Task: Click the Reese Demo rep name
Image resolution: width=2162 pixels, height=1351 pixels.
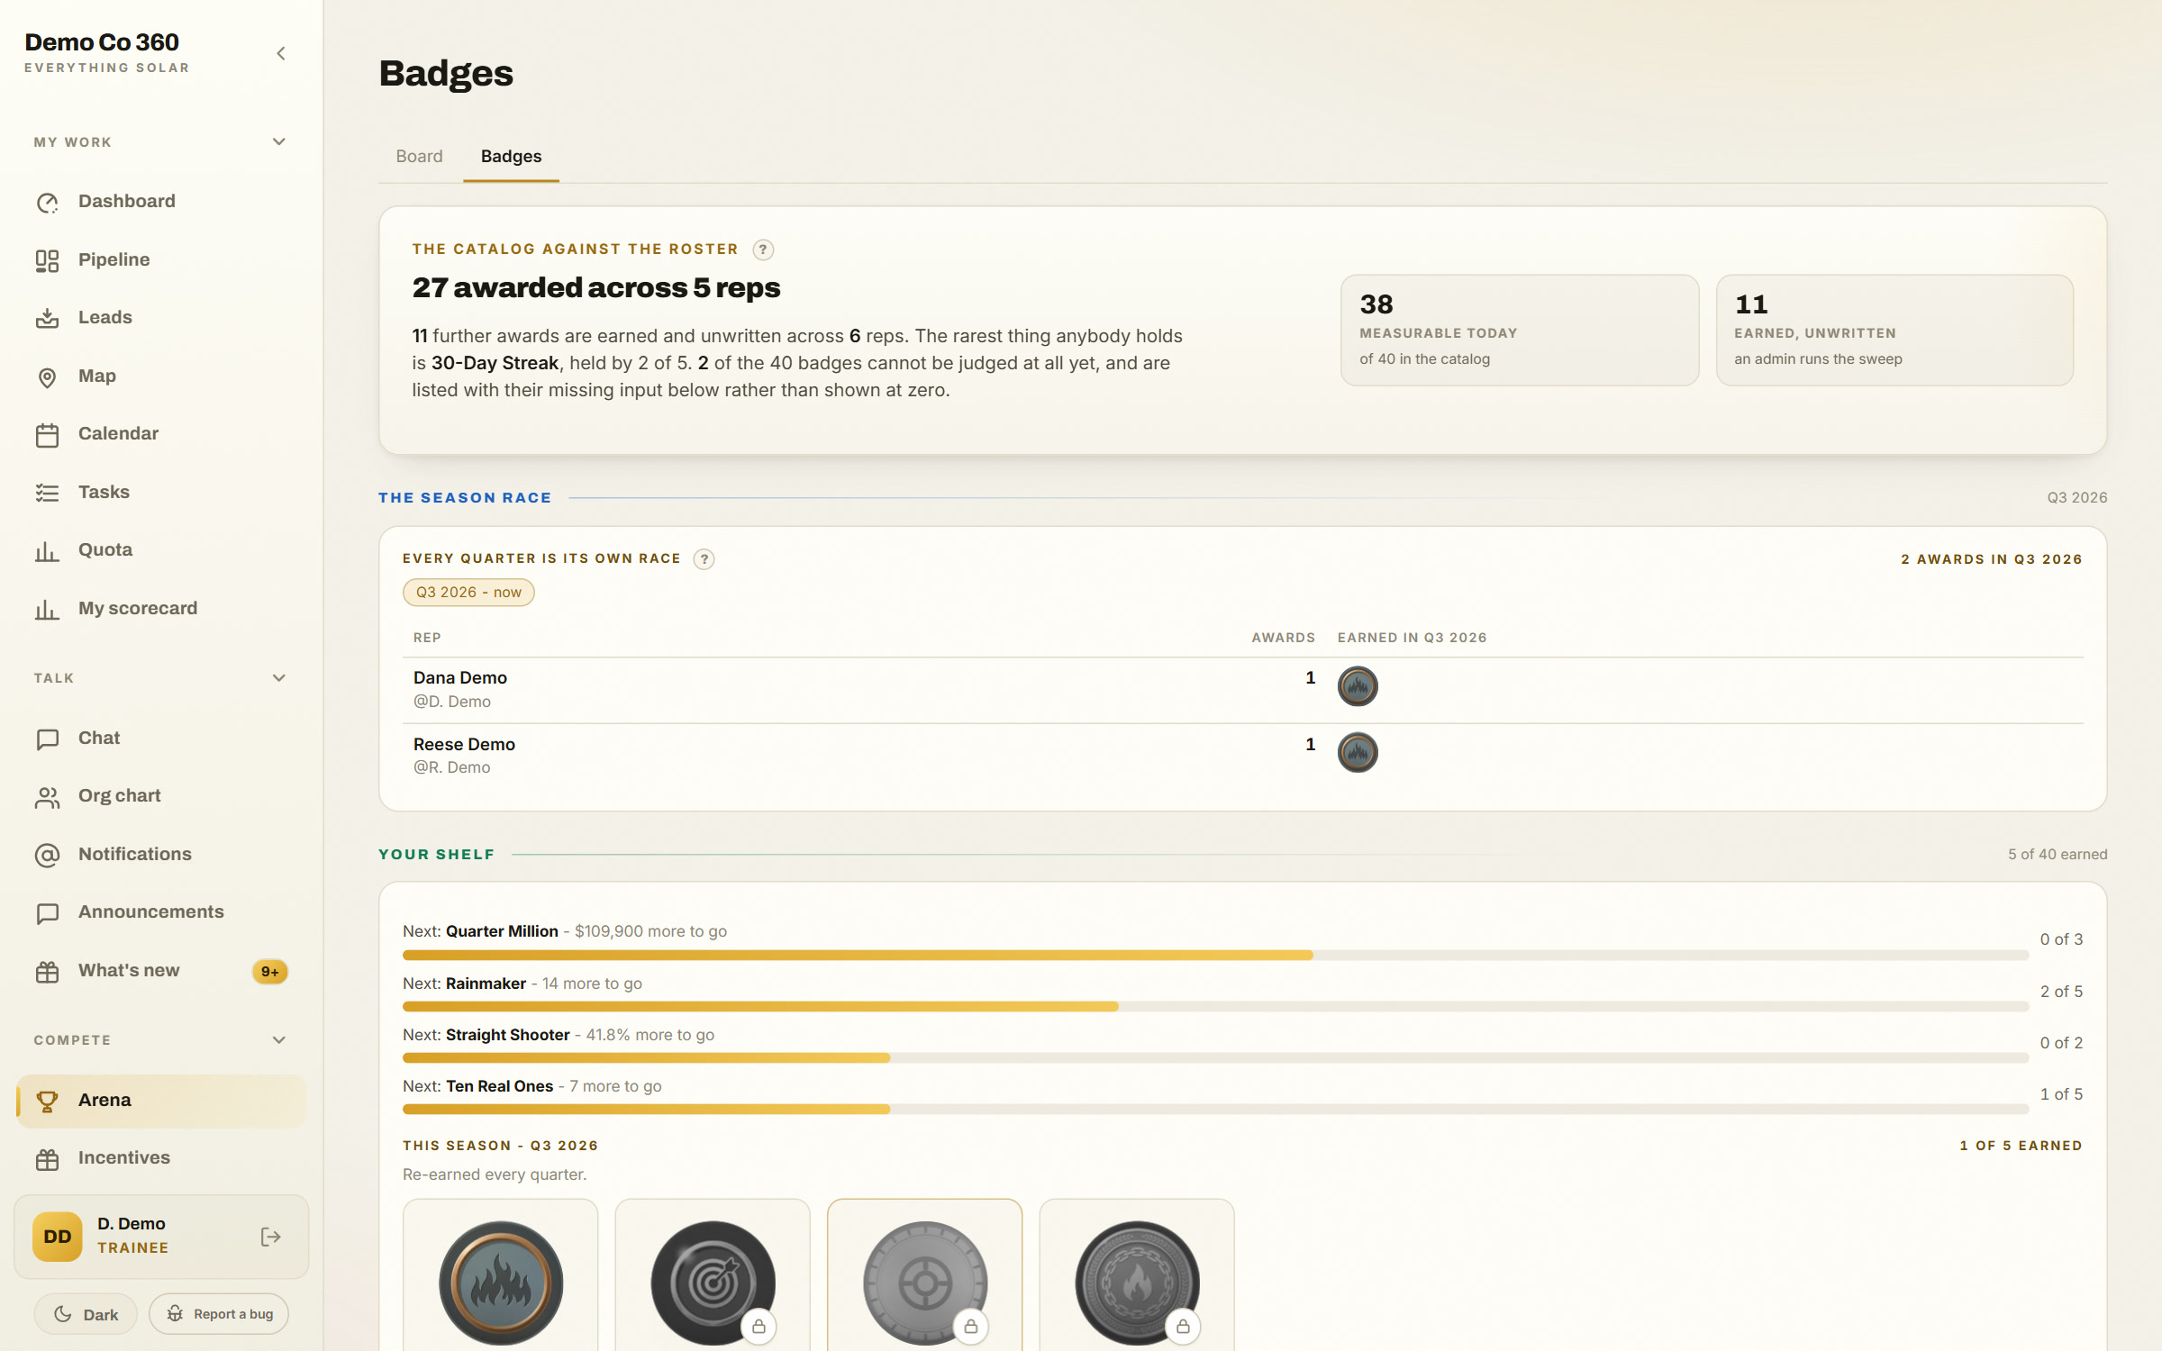Action: pos(464,745)
